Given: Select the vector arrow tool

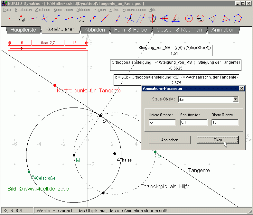Looking at the screenshot, I should point(93,19).
